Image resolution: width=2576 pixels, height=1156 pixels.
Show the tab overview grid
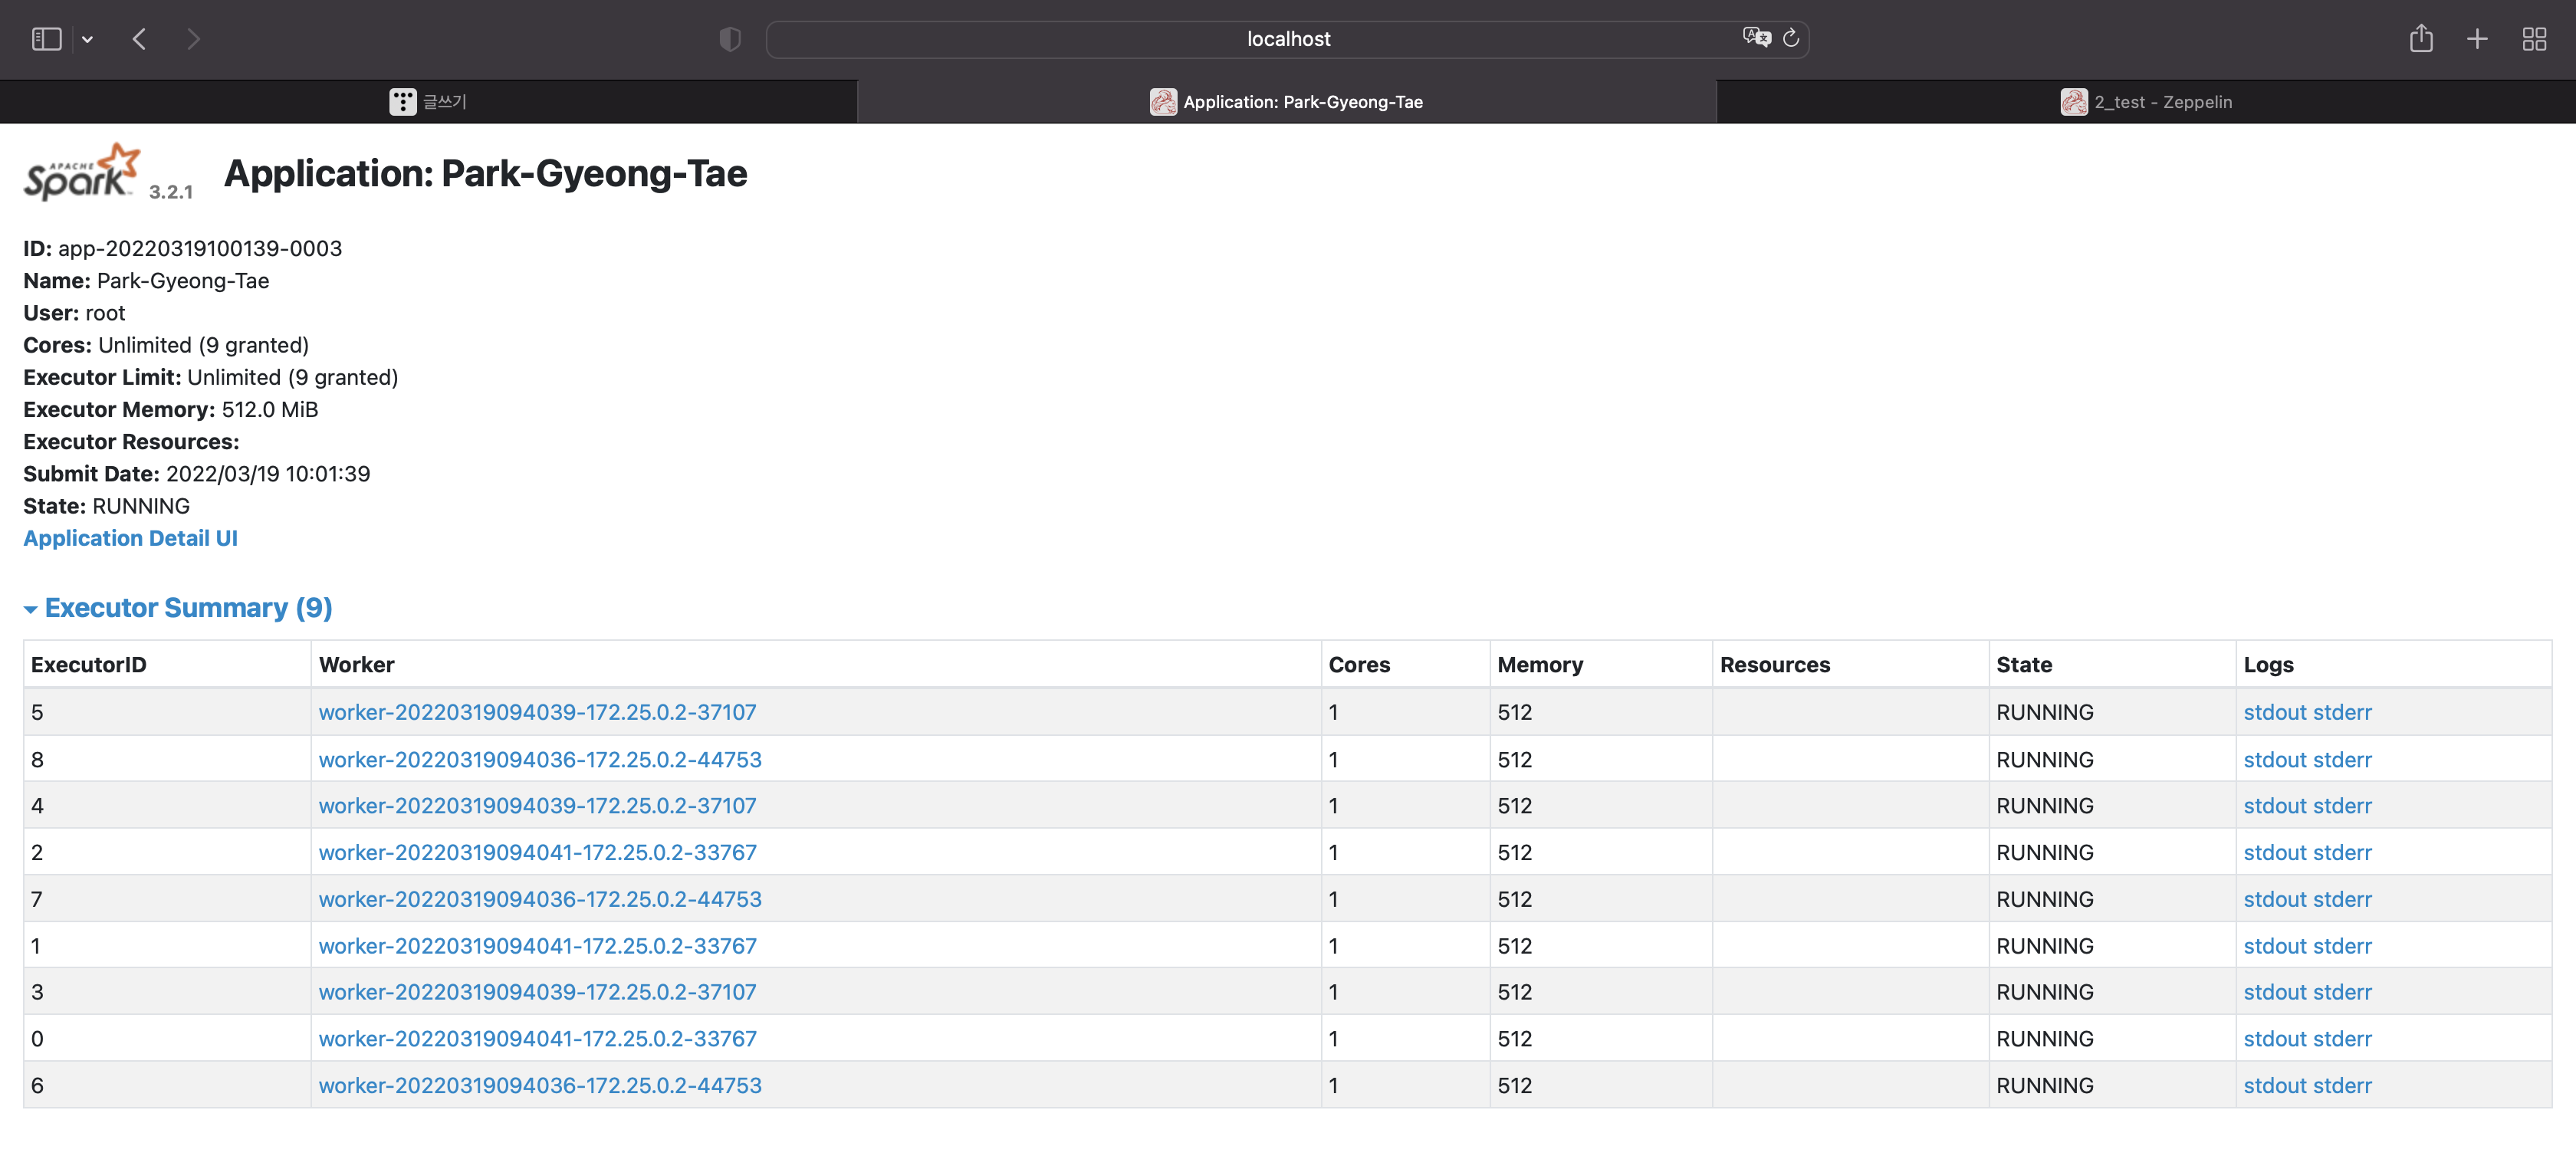coord(2534,39)
